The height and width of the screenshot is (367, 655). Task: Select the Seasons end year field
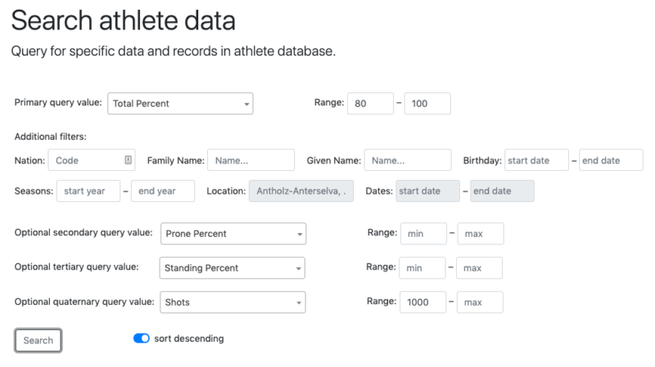[163, 191]
